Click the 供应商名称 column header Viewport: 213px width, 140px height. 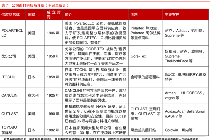tap(10, 15)
